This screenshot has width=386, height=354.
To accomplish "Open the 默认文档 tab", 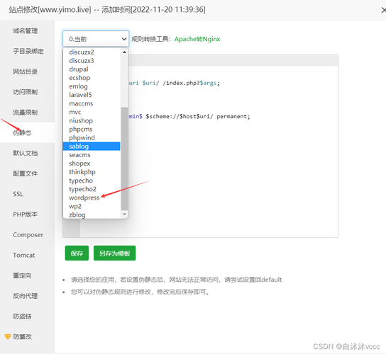I will 26,153.
